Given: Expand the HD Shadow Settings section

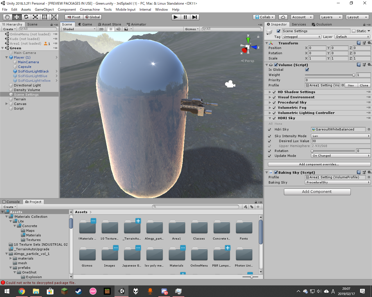Looking at the screenshot, I should pyautogui.click(x=270, y=92).
